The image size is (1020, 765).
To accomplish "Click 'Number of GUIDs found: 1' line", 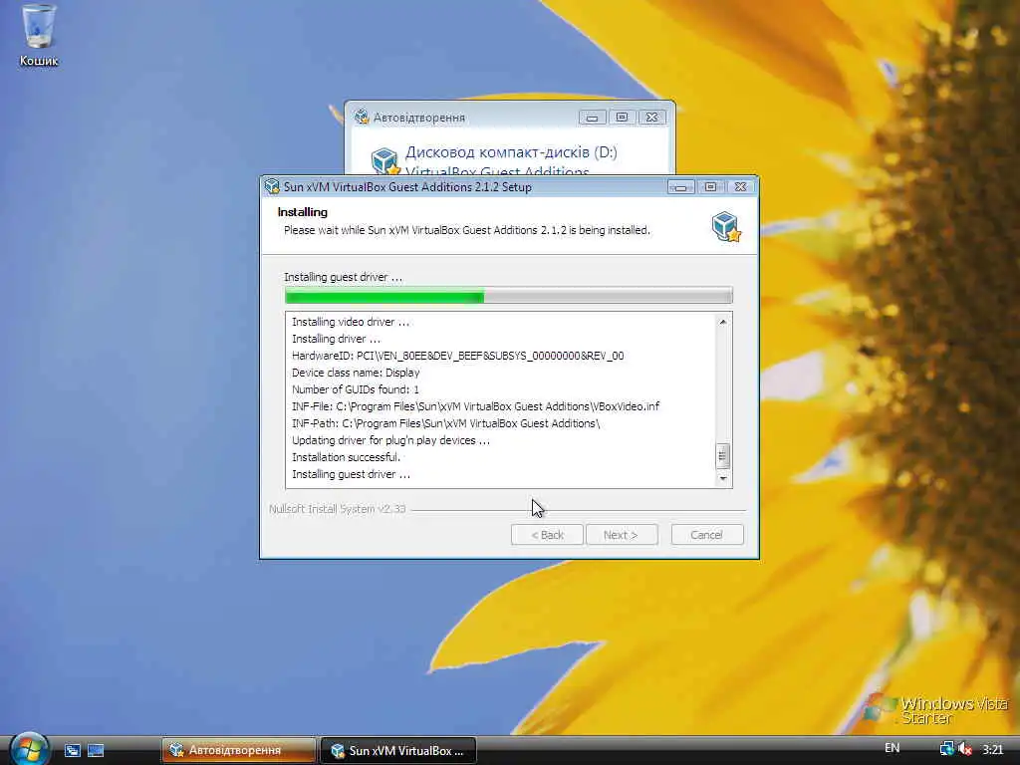I will 356,389.
